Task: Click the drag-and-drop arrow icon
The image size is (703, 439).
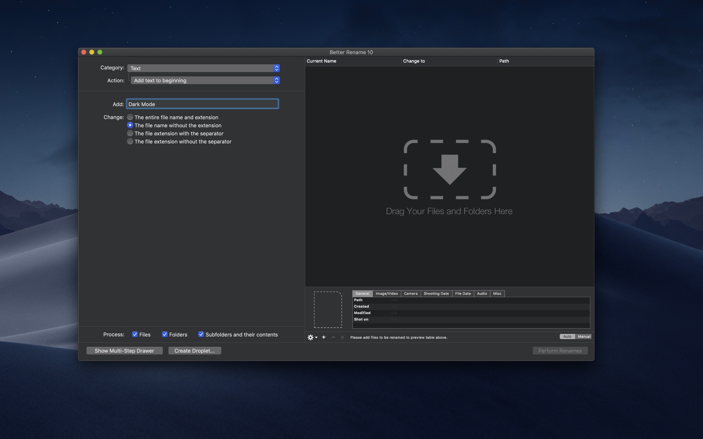Action: pos(450,170)
